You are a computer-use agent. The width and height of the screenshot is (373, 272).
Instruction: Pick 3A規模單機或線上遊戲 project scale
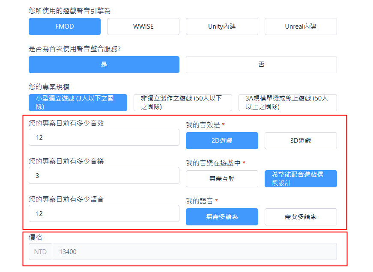[288, 103]
